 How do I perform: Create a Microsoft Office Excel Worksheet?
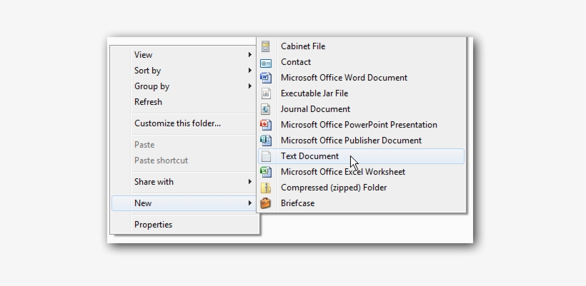tap(361, 171)
